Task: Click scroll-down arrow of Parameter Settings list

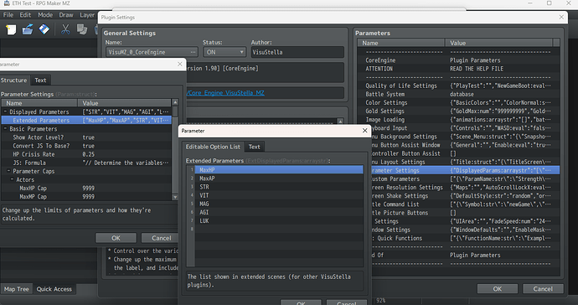Action: tap(175, 197)
